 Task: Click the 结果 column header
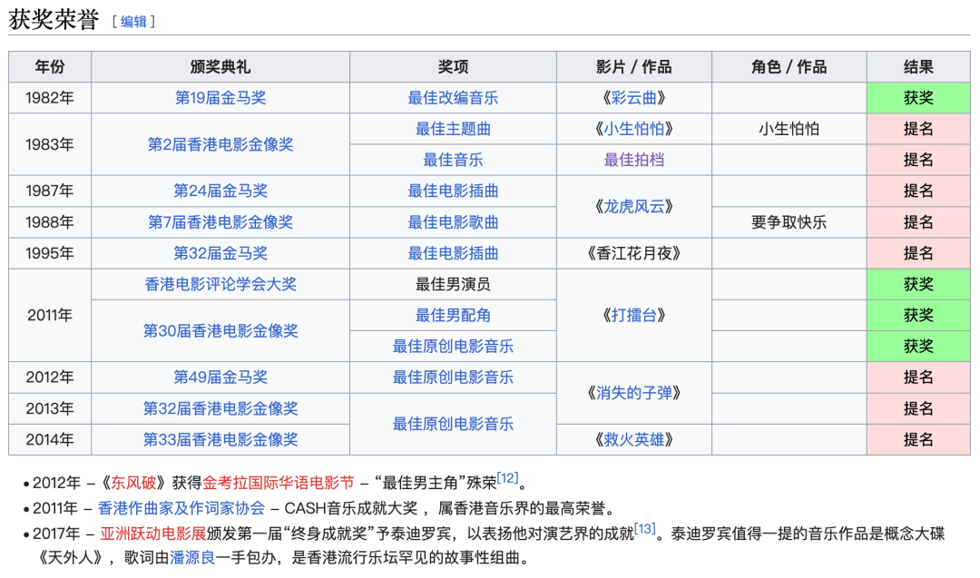918,67
